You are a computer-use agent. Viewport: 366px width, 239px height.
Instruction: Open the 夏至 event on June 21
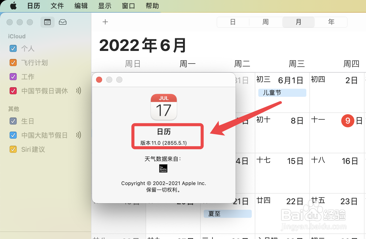(x=227, y=214)
